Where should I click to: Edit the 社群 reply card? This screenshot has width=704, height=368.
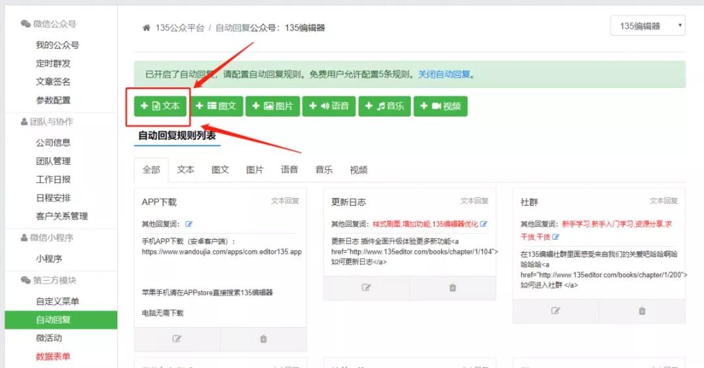point(555,311)
